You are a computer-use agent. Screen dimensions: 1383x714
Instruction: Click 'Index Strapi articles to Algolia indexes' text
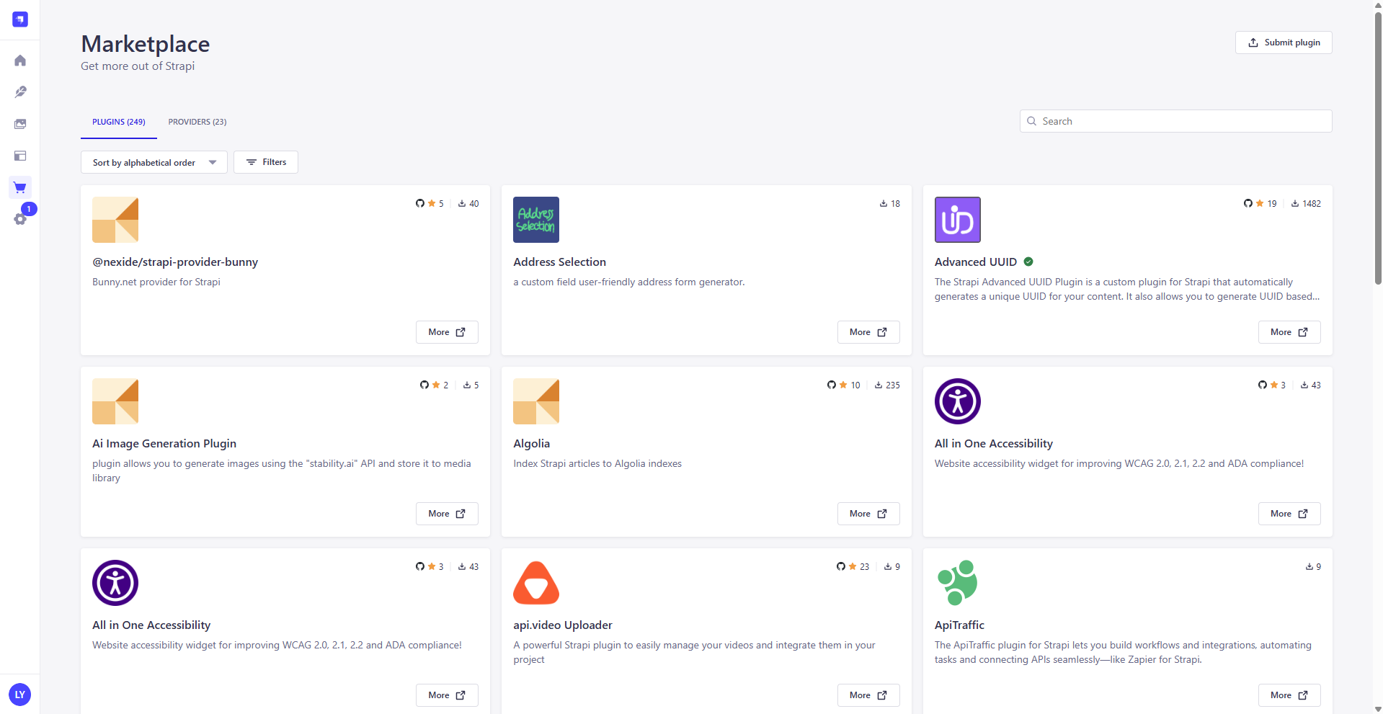pos(597,464)
